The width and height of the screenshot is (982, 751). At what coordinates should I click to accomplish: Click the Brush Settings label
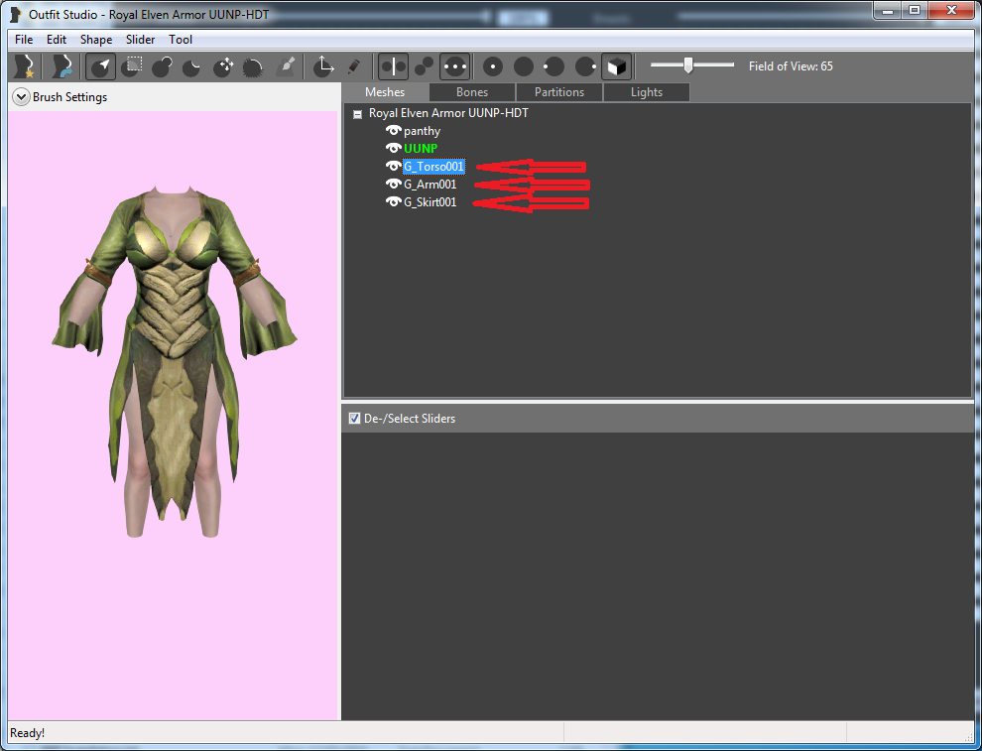point(70,97)
